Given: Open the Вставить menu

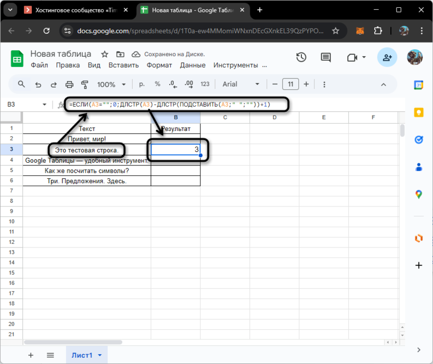Looking at the screenshot, I should point(123,65).
